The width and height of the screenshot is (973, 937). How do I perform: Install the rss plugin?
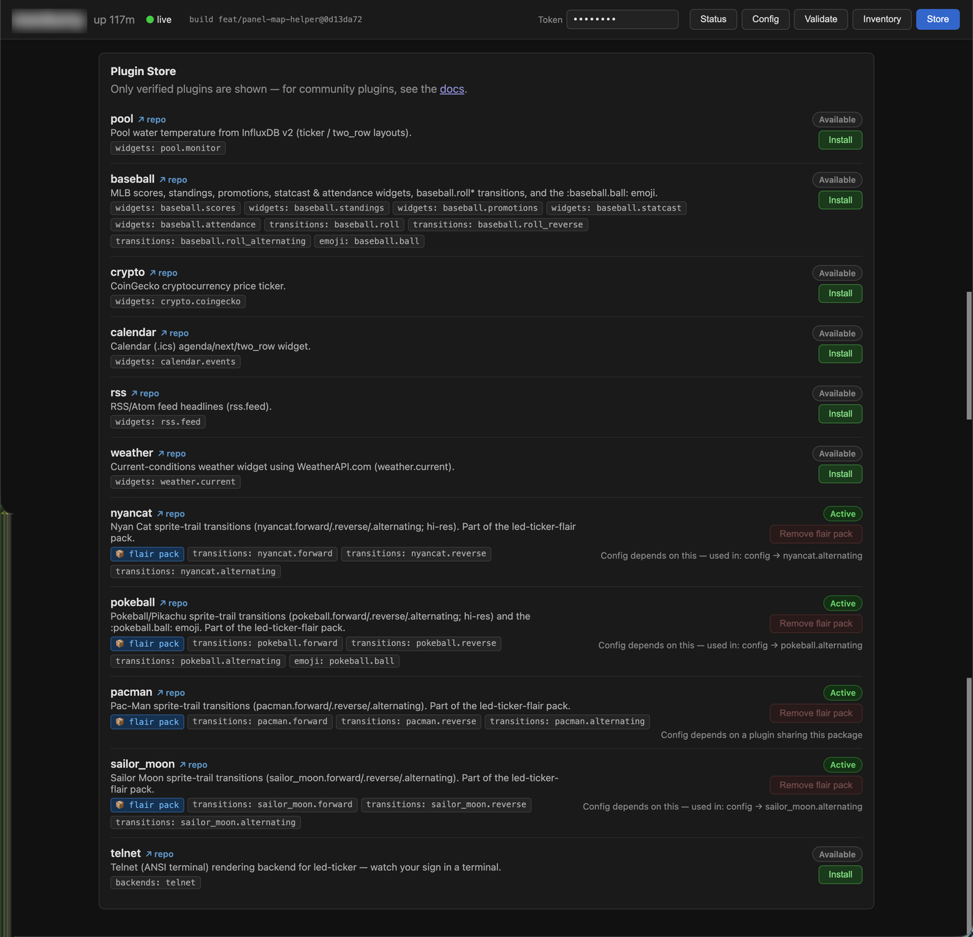coord(840,413)
